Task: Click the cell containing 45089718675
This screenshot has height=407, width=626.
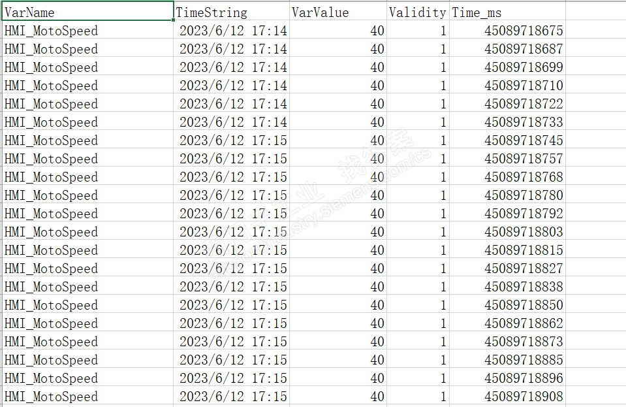Action: pos(507,30)
